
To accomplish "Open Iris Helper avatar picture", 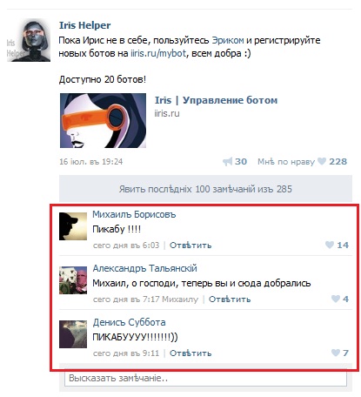I will (x=29, y=40).
